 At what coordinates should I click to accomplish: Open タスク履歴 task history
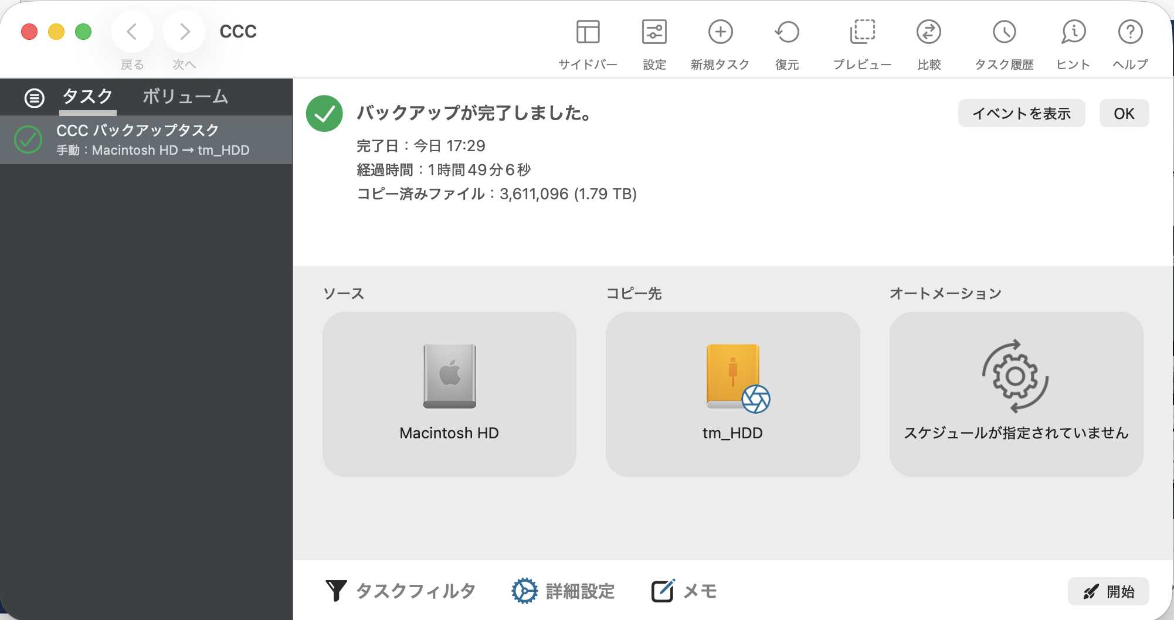[x=1004, y=32]
